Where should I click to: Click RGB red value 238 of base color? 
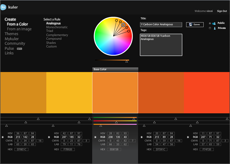click(110, 137)
